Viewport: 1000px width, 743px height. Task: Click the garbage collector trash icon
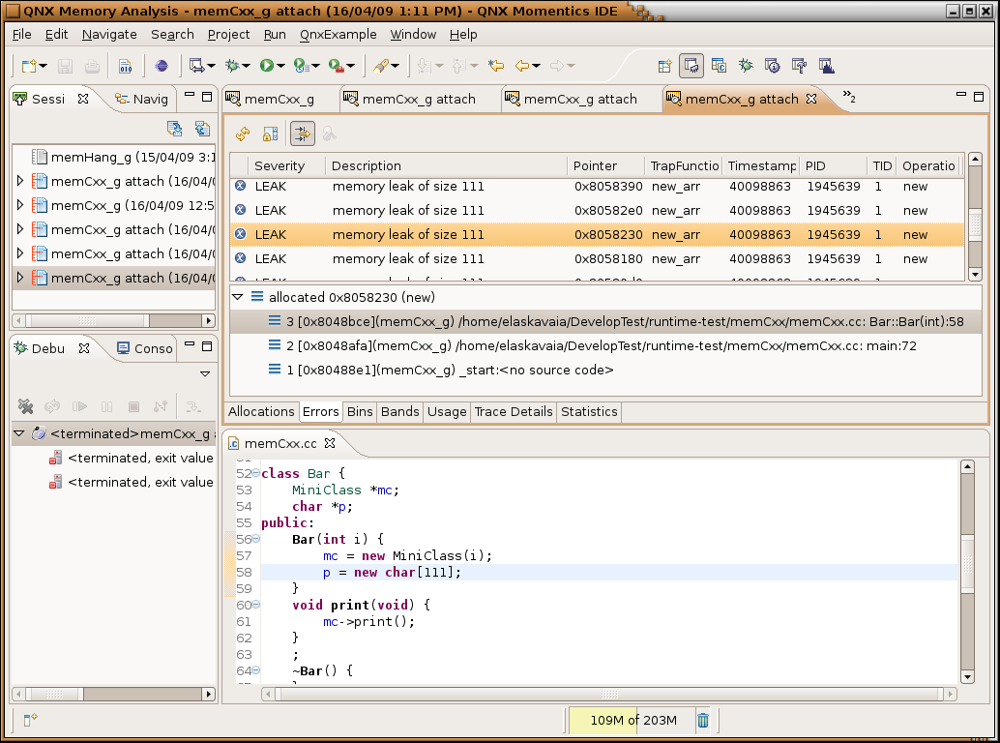(x=703, y=720)
